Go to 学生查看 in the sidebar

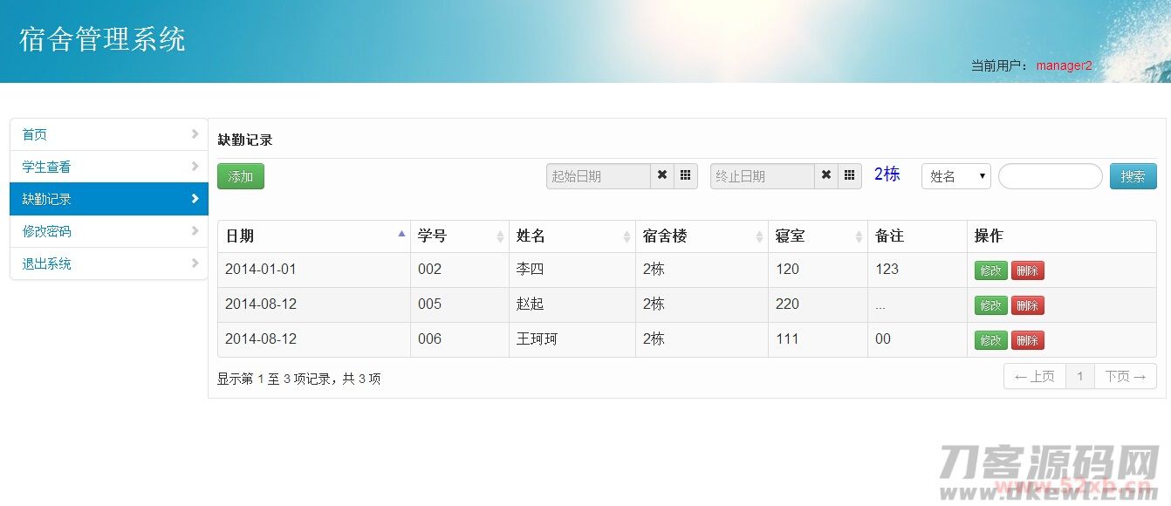pyautogui.click(x=109, y=167)
